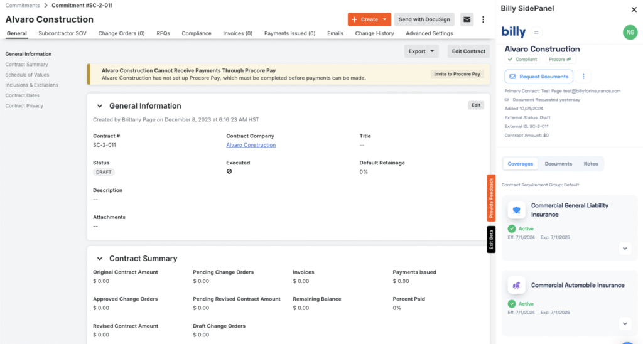643x344 pixels.
Task: Click the Procore link badge
Action: [560, 59]
